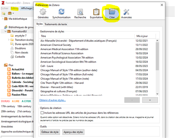Open the Avancées preferences pane
Image resolution: width=175 pixels, height=138 pixels.
point(126,14)
